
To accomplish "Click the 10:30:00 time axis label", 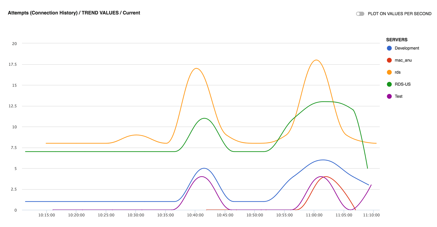I will point(136,215).
